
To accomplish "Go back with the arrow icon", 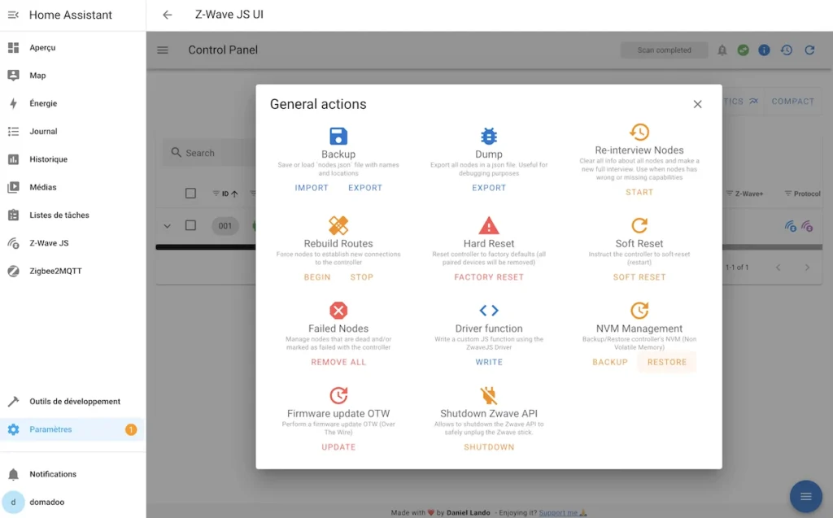I will [x=168, y=15].
